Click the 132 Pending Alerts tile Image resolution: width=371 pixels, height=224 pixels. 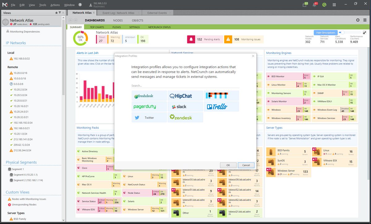tap(204, 39)
